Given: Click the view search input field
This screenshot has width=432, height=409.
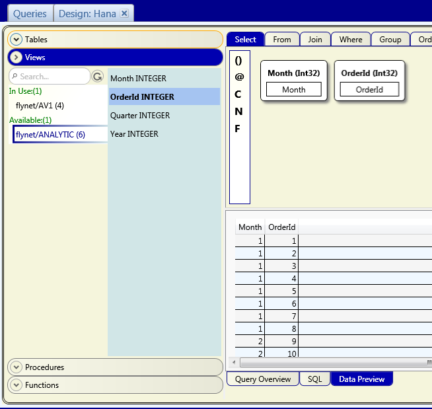Looking at the screenshot, I should [50, 77].
